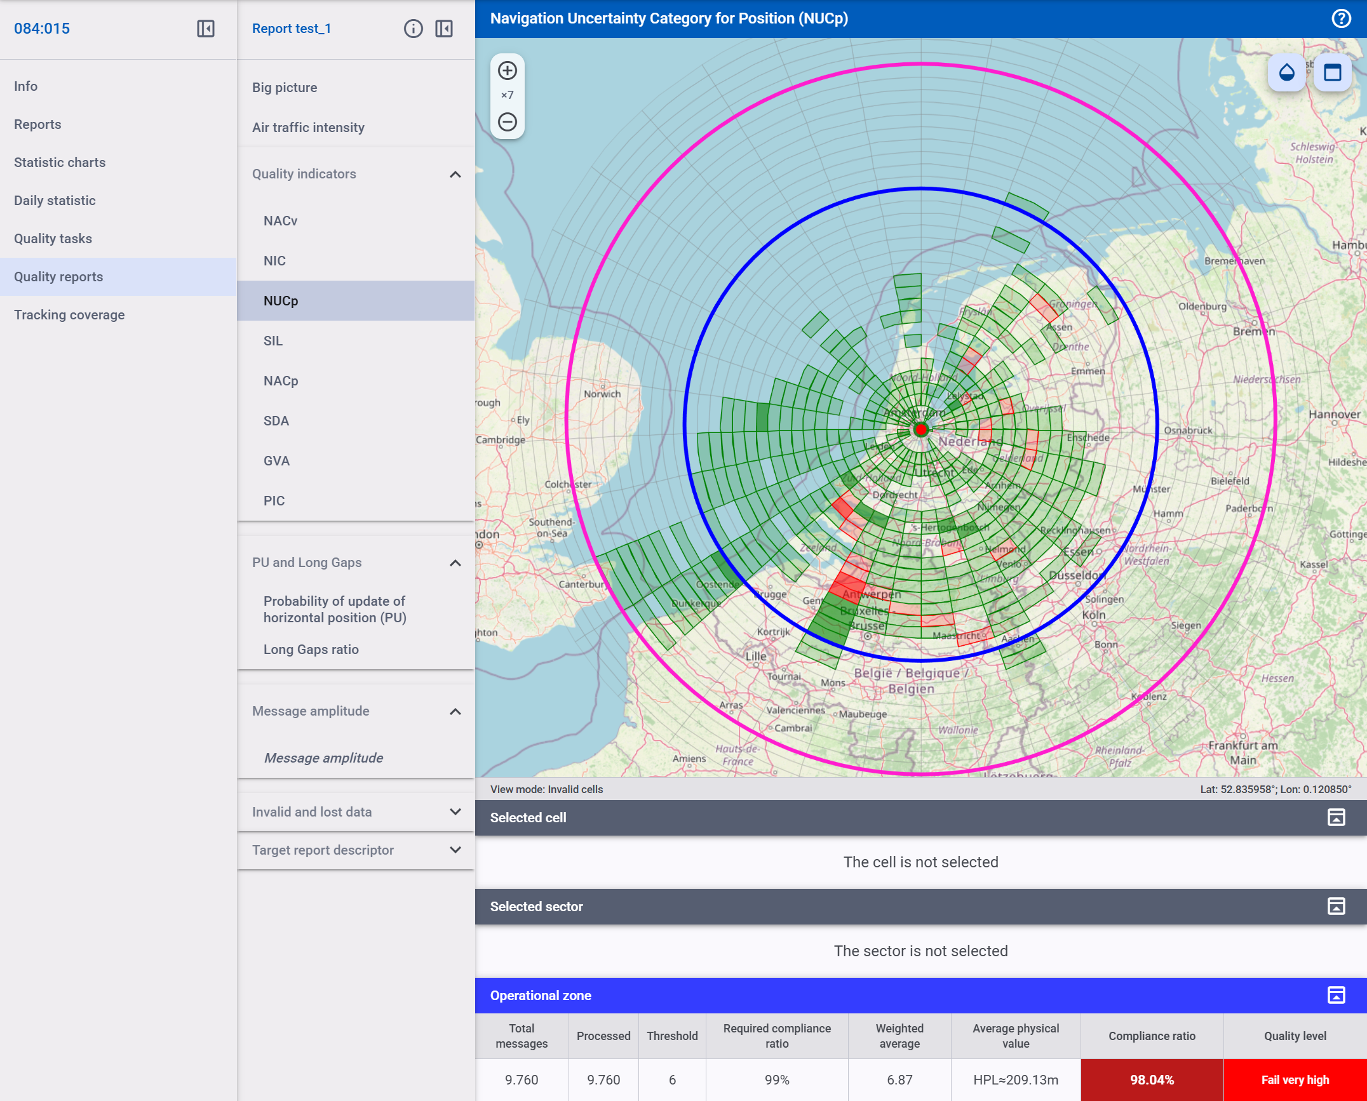The height and width of the screenshot is (1101, 1367).
Task: Minimize the Selected cell panel
Action: [1336, 817]
